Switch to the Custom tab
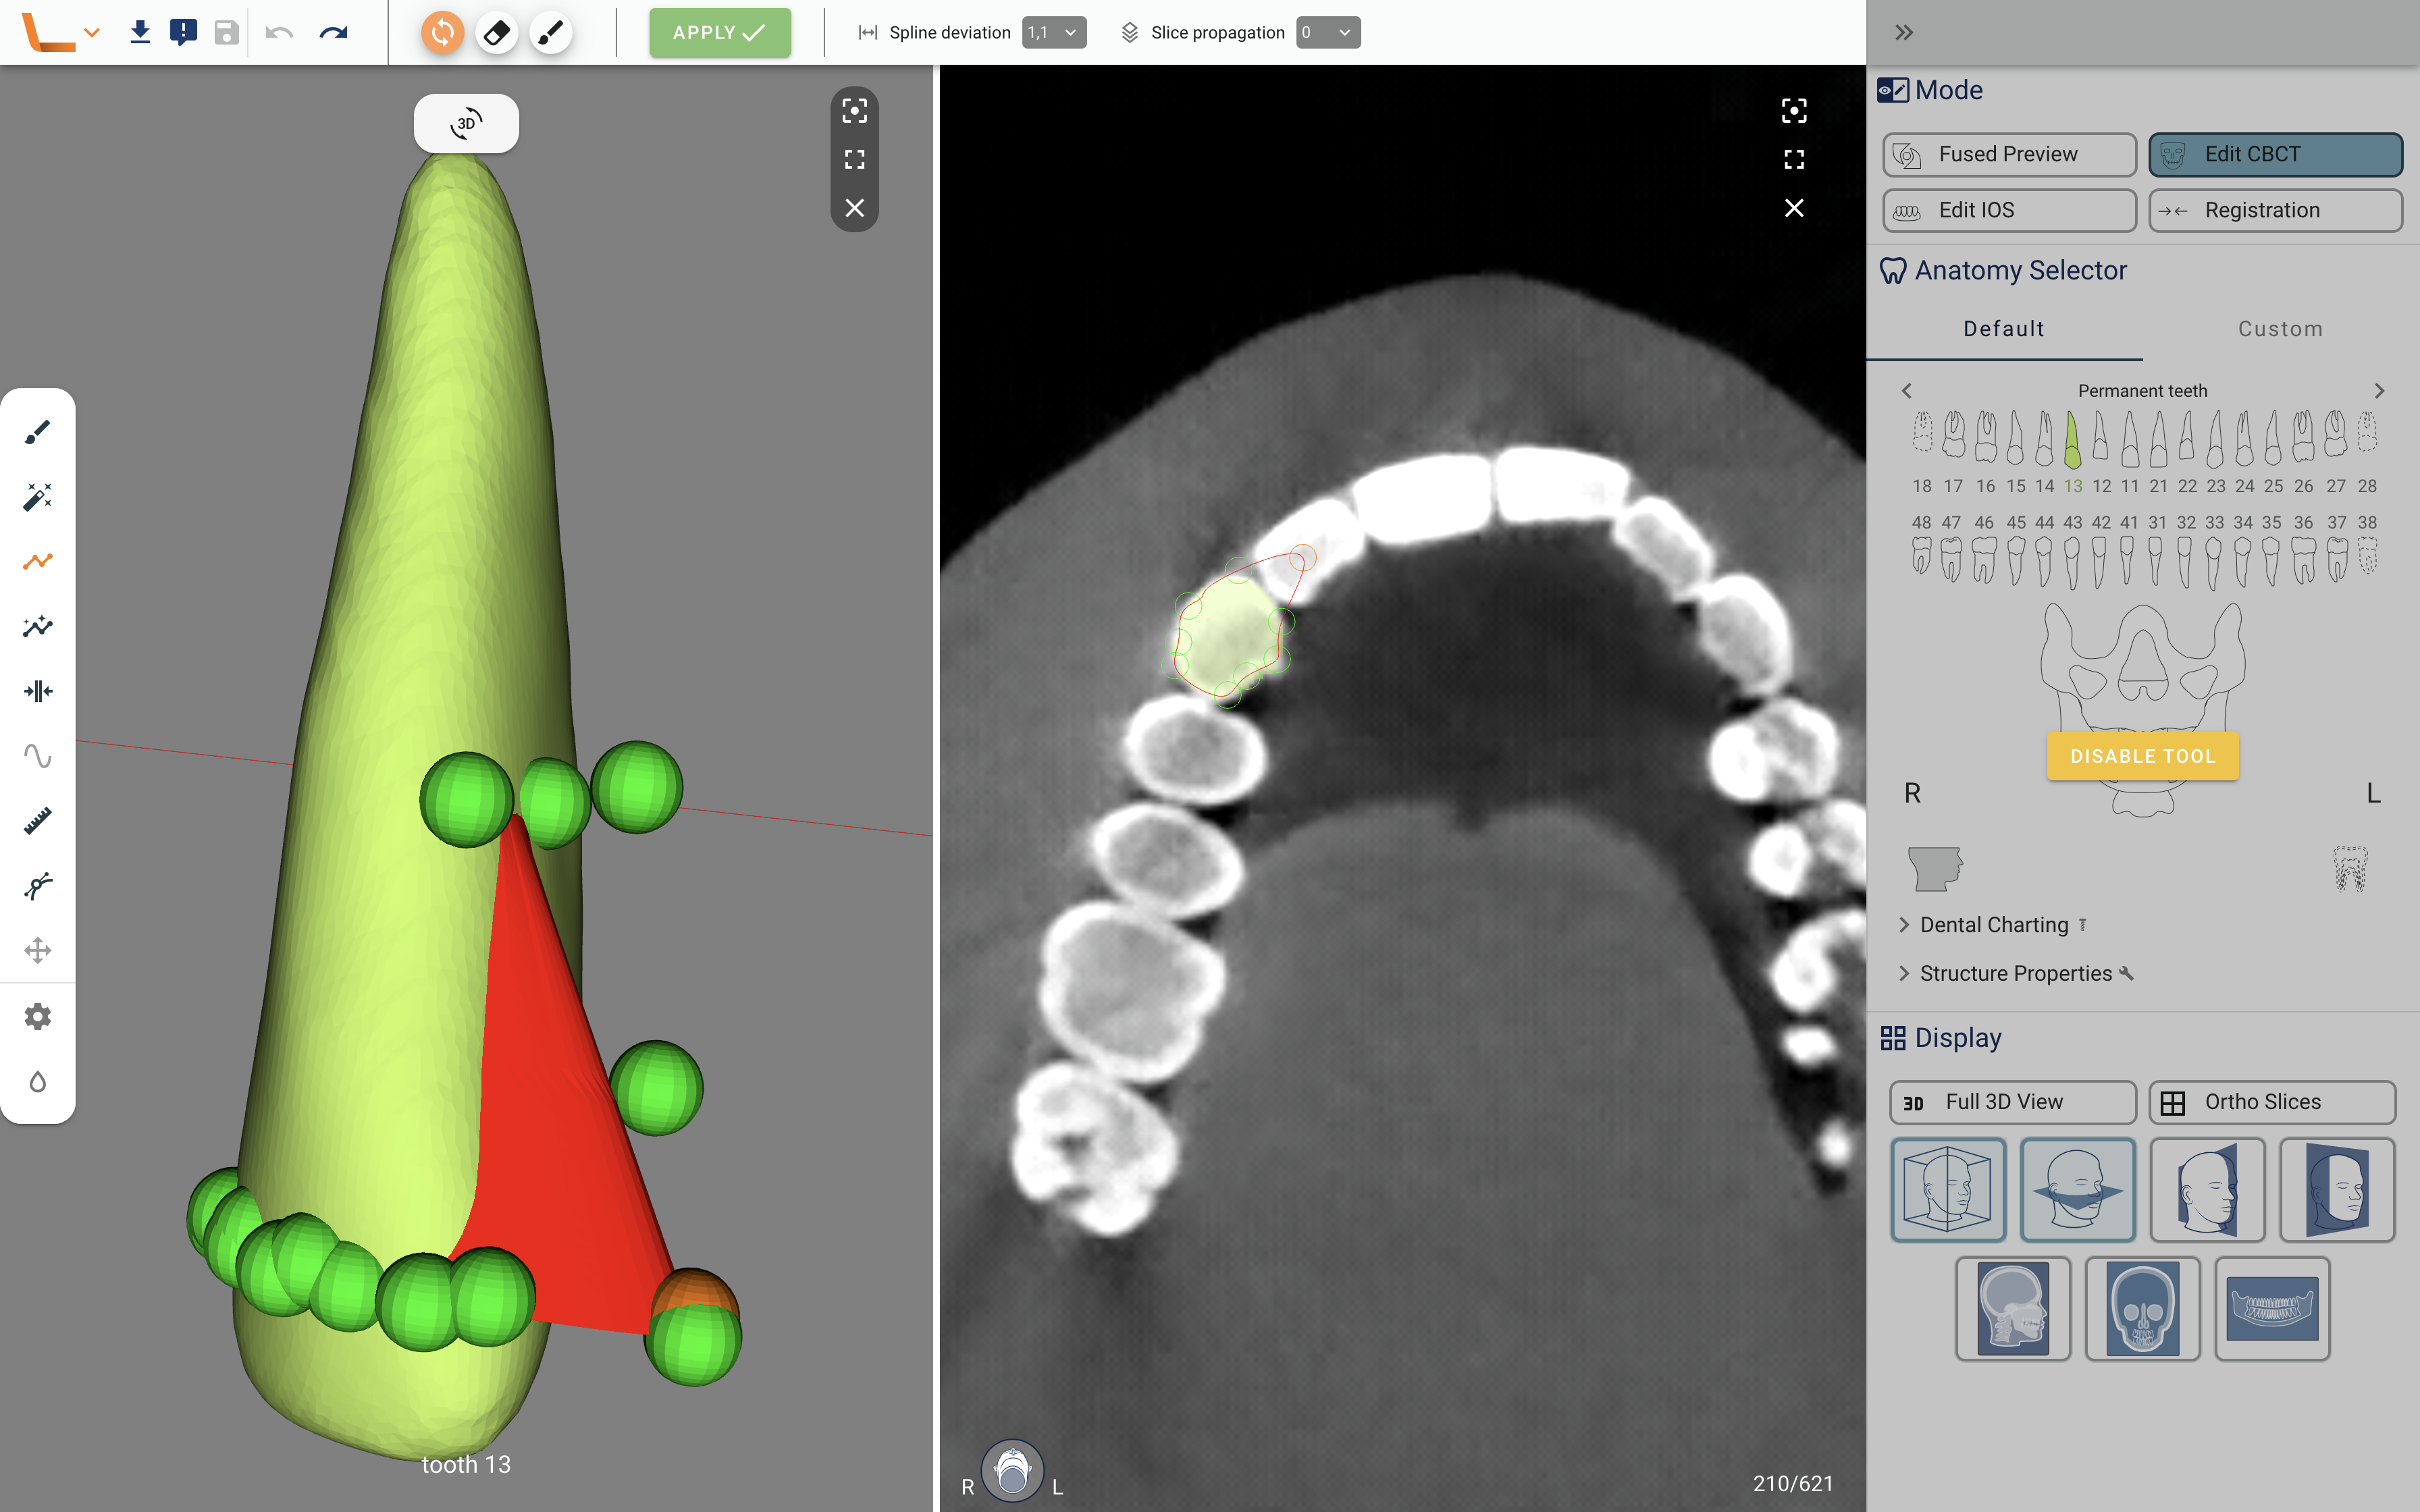This screenshot has width=2420, height=1512. coord(2280,329)
